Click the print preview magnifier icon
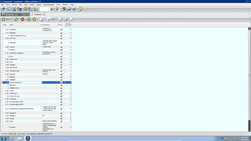Screen dimensions: 251x141 (x=71, y=19)
